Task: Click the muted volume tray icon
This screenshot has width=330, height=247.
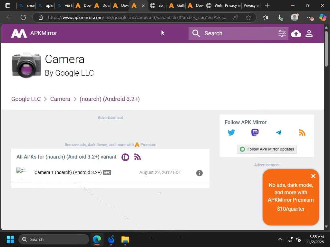Action: pyautogui.click(x=298, y=239)
